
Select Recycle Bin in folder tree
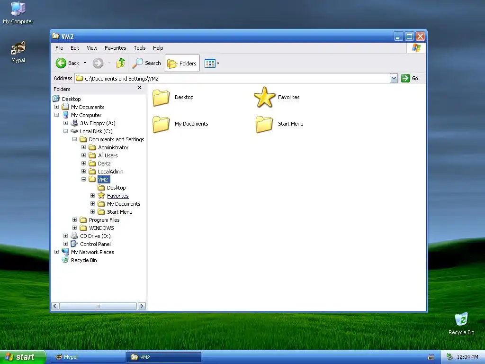click(84, 260)
